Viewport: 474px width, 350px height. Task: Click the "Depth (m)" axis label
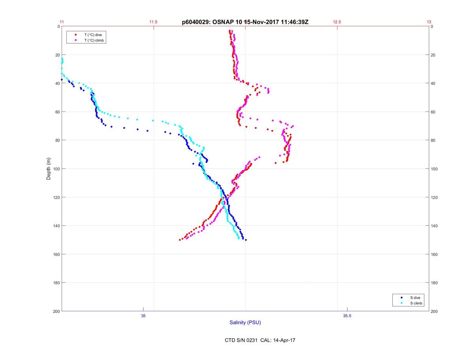tap(49, 169)
